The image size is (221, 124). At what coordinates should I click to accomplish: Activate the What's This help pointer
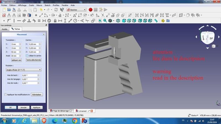point(62,10)
